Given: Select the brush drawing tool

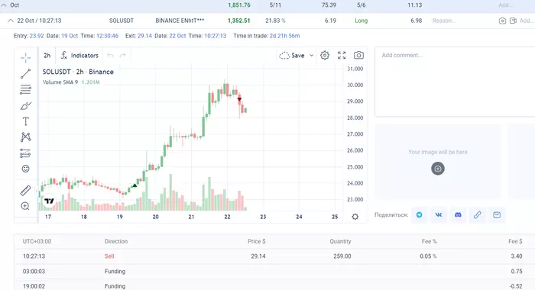Looking at the screenshot, I should point(25,105).
